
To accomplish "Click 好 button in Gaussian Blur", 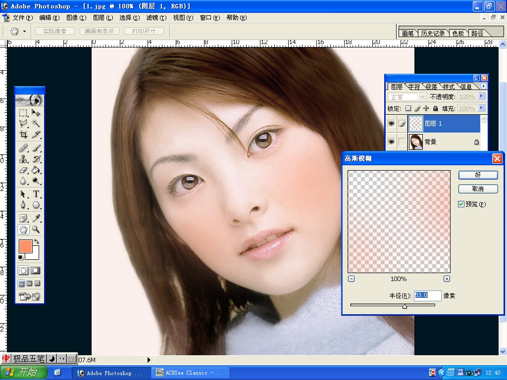I will coord(478,175).
